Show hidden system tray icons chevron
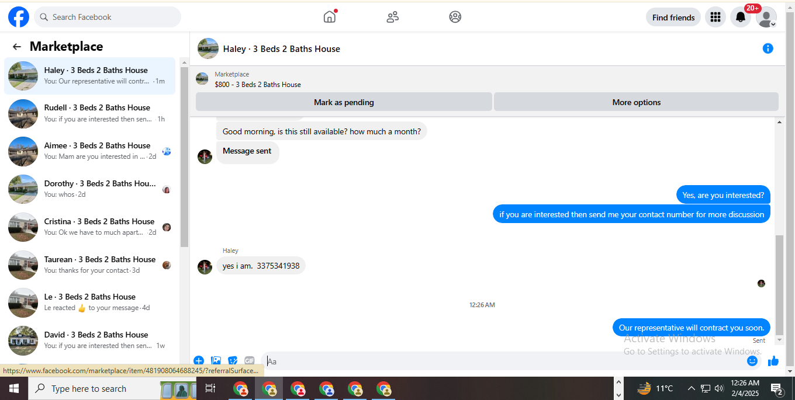Image resolution: width=795 pixels, height=400 pixels. coord(691,388)
